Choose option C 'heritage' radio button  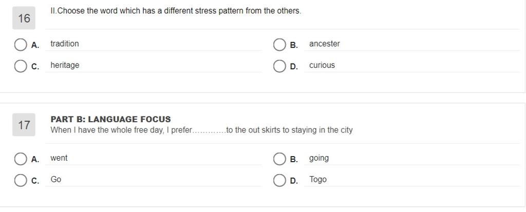(x=21, y=66)
